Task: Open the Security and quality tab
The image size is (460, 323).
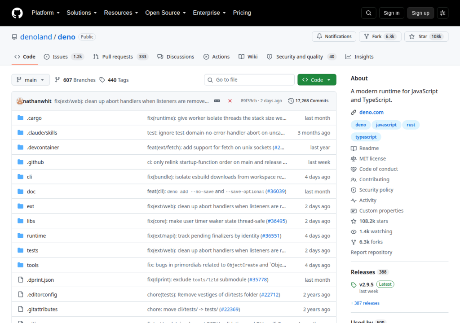Action: point(301,57)
